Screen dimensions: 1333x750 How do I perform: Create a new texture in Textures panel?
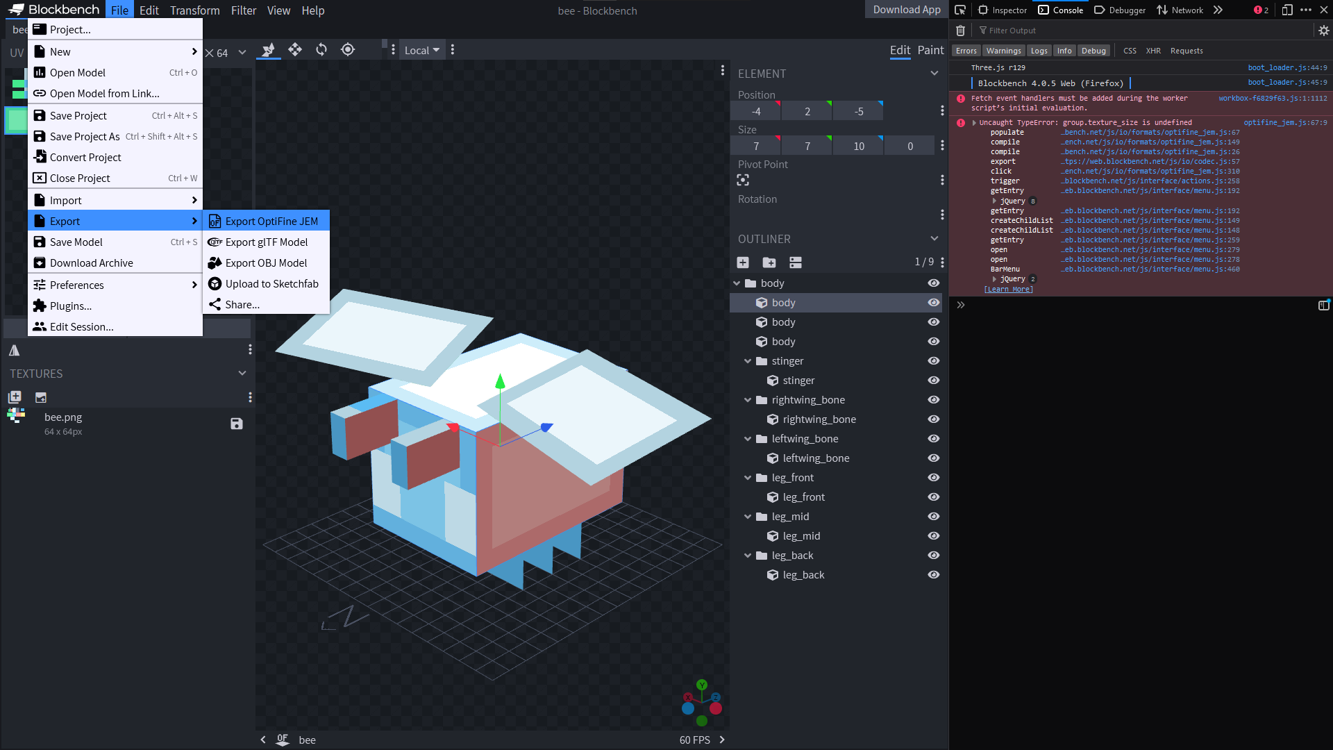click(15, 397)
